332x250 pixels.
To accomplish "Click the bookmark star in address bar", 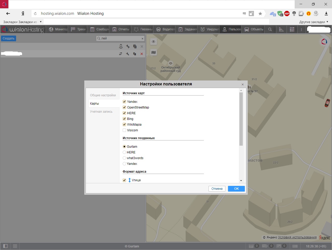I will click(x=260, y=13).
